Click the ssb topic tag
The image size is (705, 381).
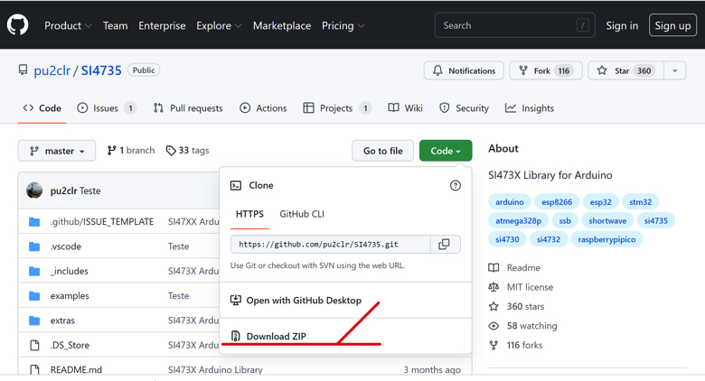[565, 221]
